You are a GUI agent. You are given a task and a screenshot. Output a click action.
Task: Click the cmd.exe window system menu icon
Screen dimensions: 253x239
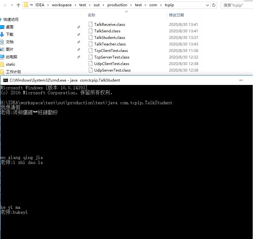[x=6, y=80]
